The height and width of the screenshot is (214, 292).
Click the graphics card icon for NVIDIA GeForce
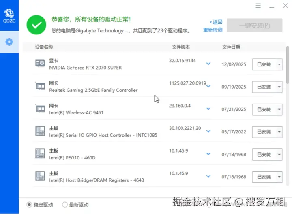point(40,64)
